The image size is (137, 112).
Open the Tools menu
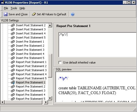click(x=14, y=8)
